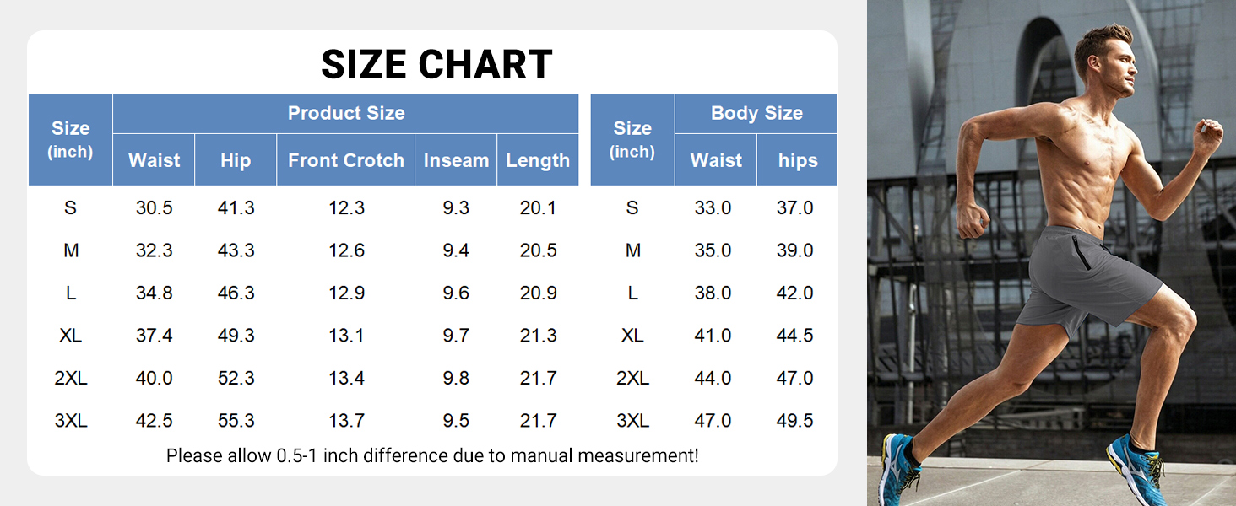The image size is (1236, 506).
Task: Click the L front crotch value 12.9
Action: point(346,293)
